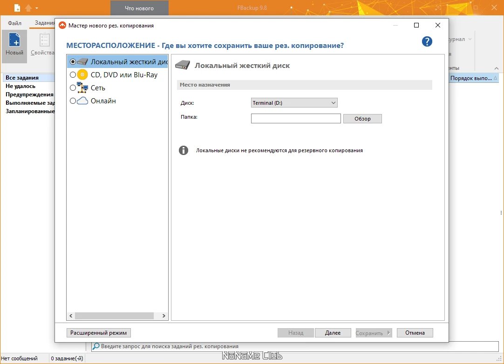Maximize the backup wizard window
Viewport: 504px width, 364px height.
(x=416, y=25)
